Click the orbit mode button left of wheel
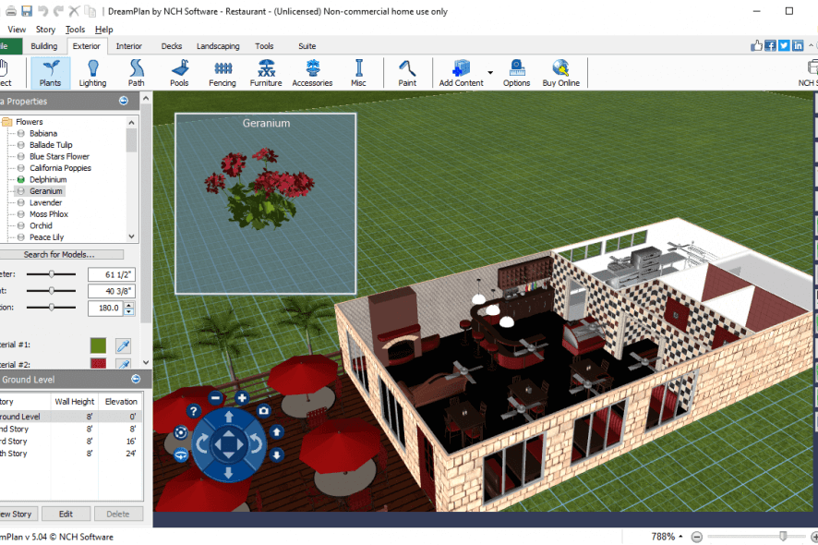Image resolution: width=818 pixels, height=545 pixels. pyautogui.click(x=181, y=432)
